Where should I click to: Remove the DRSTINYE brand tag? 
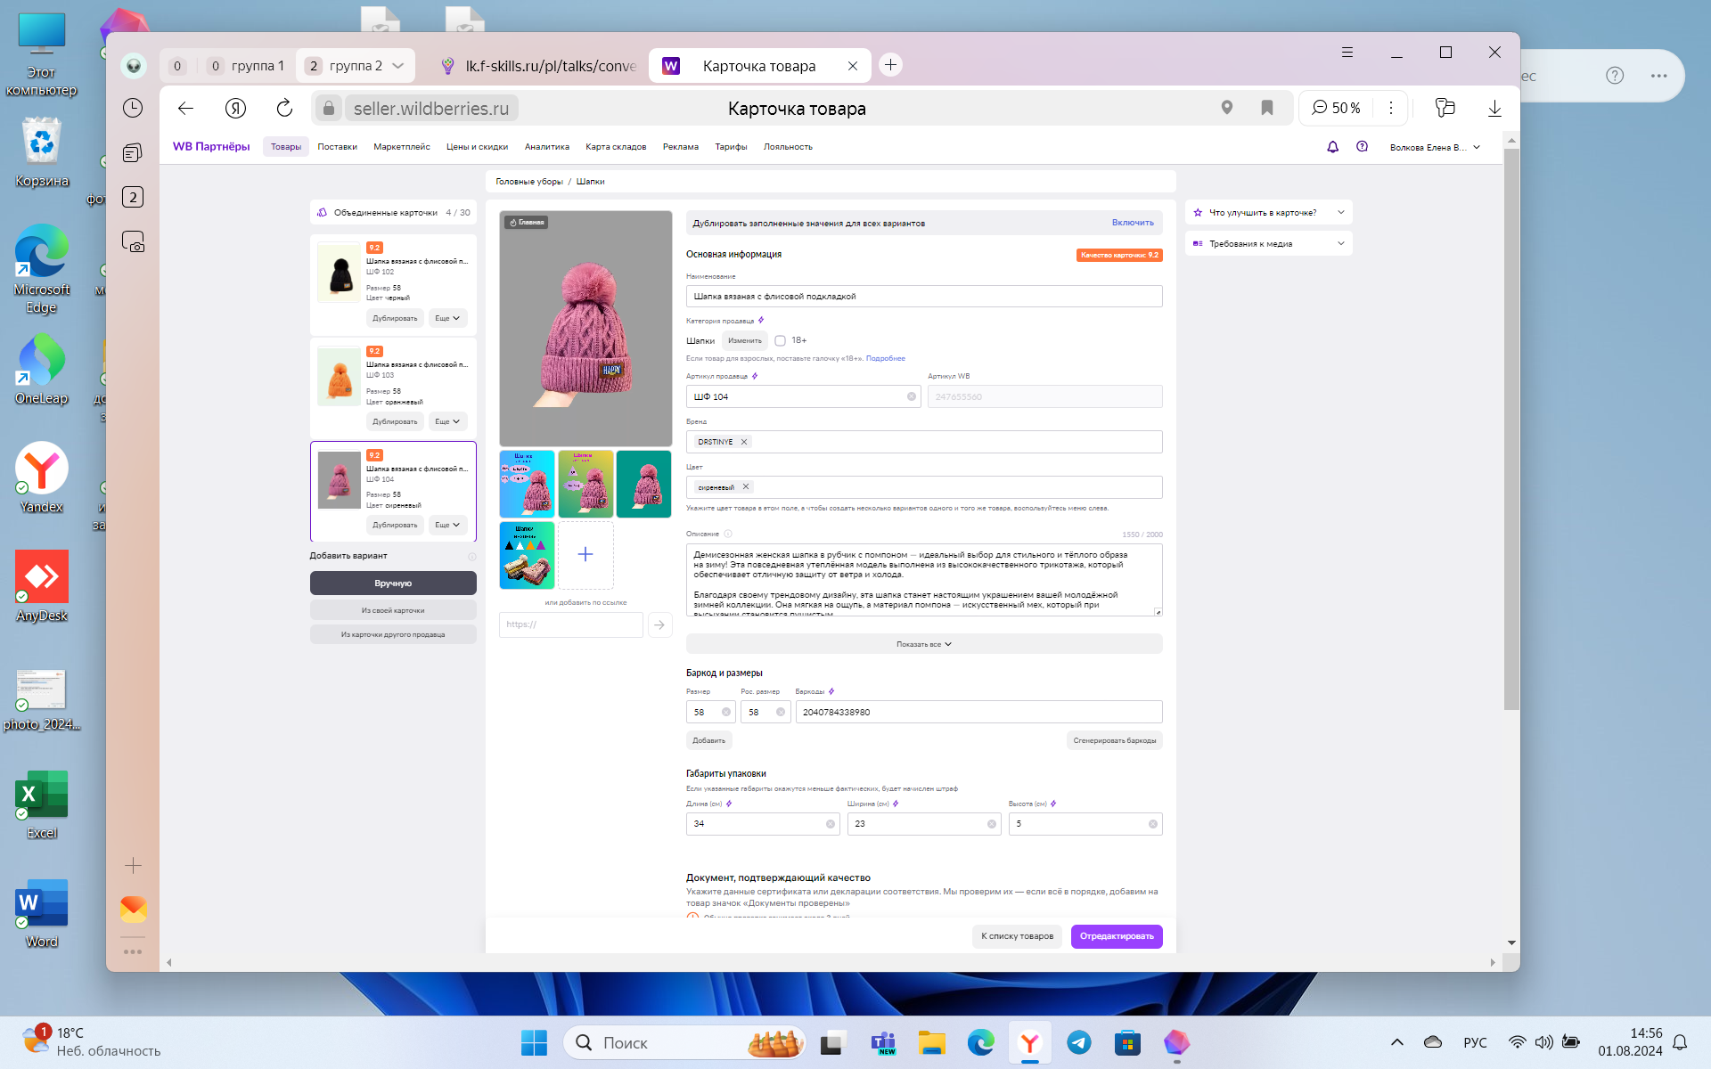744,442
